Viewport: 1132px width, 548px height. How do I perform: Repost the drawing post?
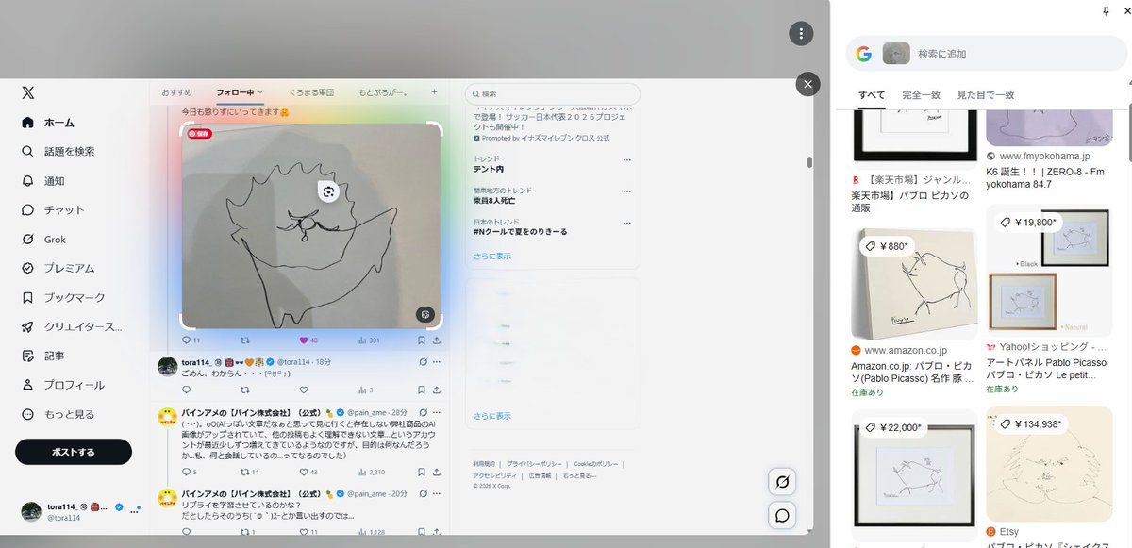coord(245,340)
